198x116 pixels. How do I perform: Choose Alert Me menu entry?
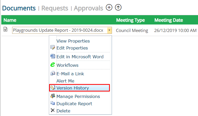pos(65,81)
